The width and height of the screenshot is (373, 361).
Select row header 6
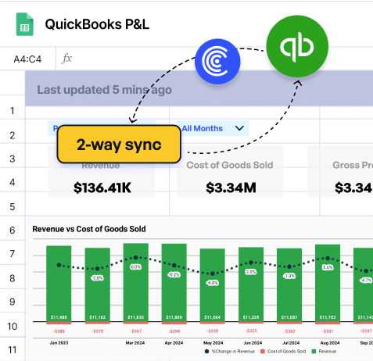[x=13, y=231]
